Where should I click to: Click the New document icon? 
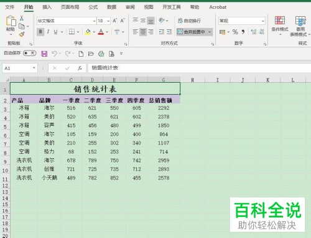coord(81,54)
